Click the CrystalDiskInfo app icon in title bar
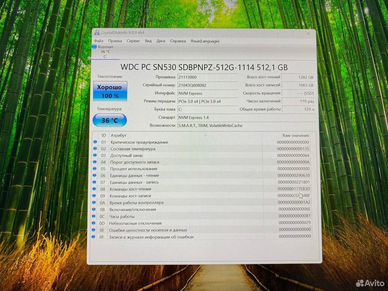The height and width of the screenshot is (291, 388). coord(96,32)
